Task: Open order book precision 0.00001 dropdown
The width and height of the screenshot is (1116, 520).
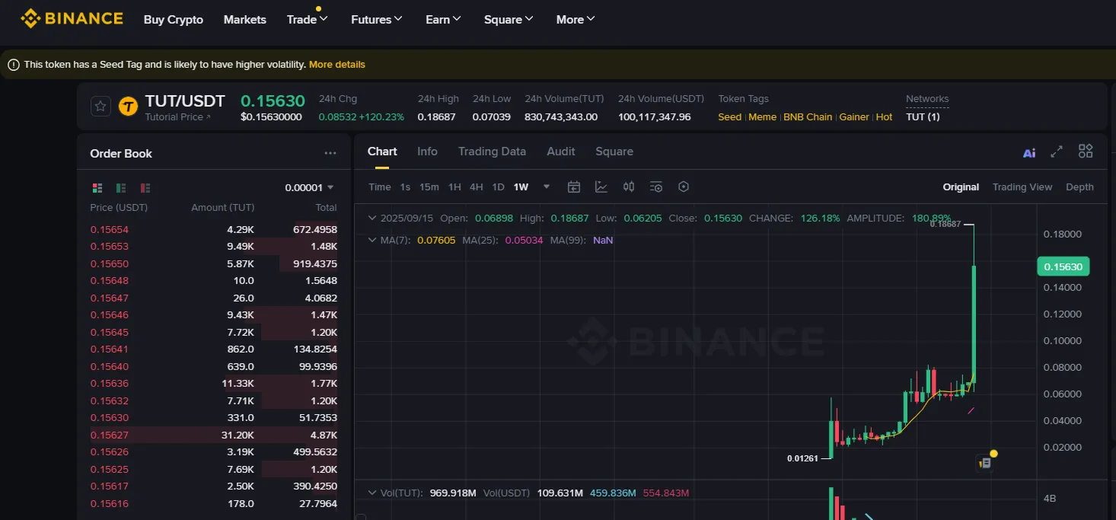Action: [x=309, y=187]
